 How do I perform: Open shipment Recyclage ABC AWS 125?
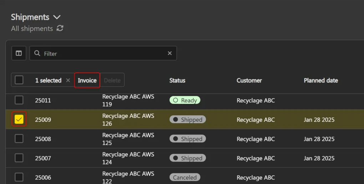(x=128, y=139)
